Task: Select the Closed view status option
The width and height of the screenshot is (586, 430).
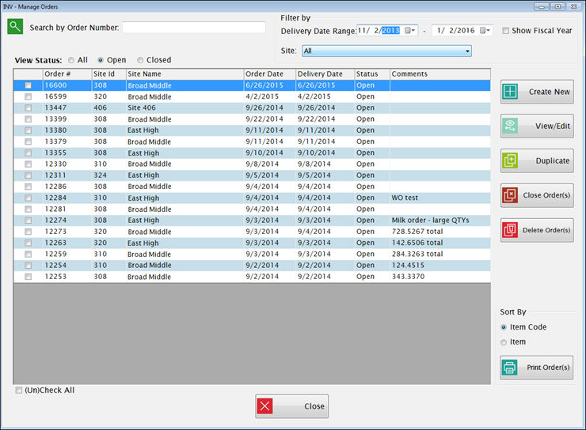Action: pyautogui.click(x=140, y=60)
